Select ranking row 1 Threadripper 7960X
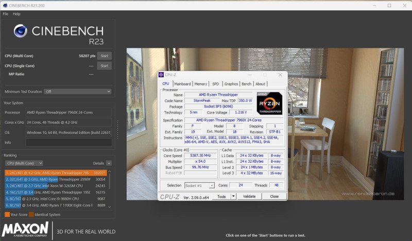 tap(56, 173)
